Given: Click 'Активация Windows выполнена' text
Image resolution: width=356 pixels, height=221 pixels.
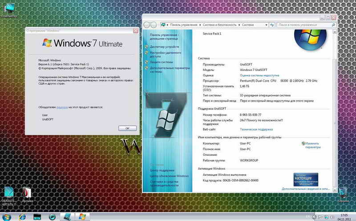Looking at the screenshot, I should [x=224, y=175].
